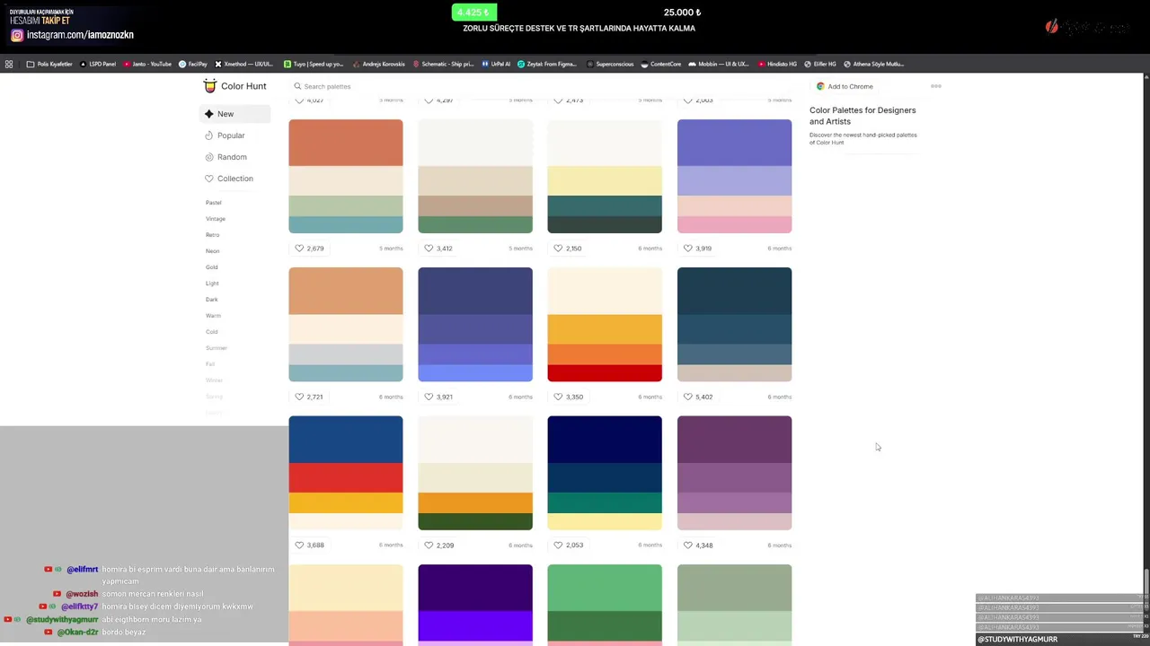
Task: Filter palettes by Vintage tag
Action: pos(216,219)
